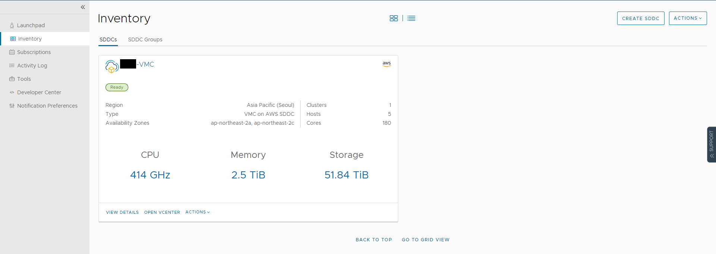
Task: Click the Asia Pacific (Seoul) region value
Action: pos(270,105)
